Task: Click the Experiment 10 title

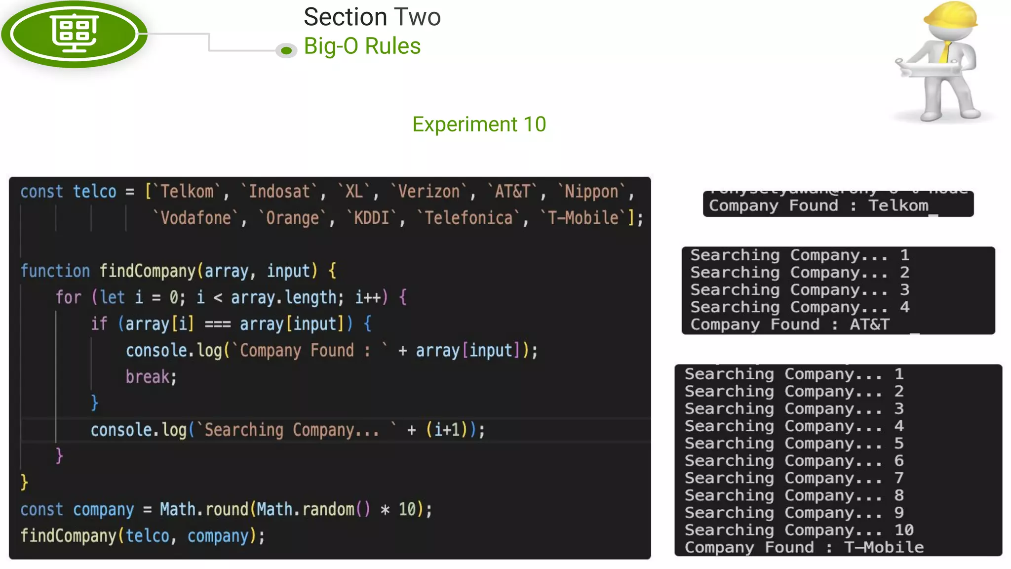Action: pos(479,124)
